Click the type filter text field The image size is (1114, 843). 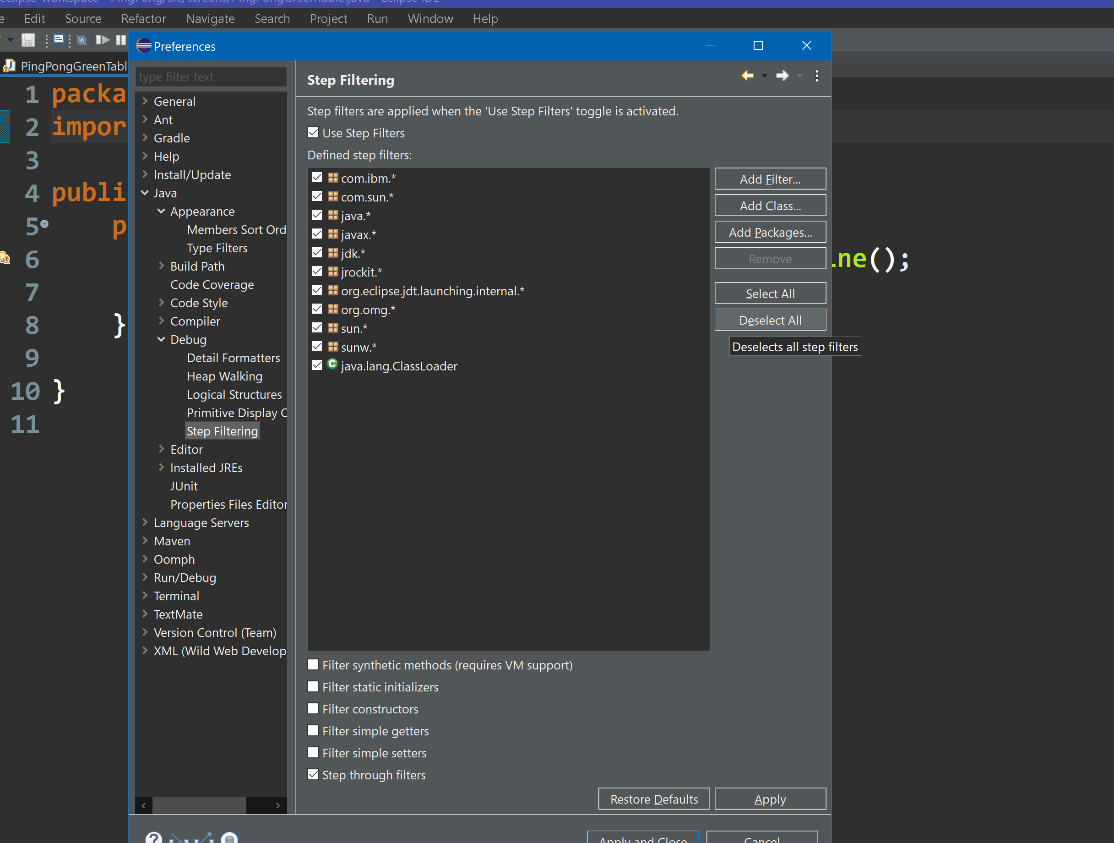211,76
